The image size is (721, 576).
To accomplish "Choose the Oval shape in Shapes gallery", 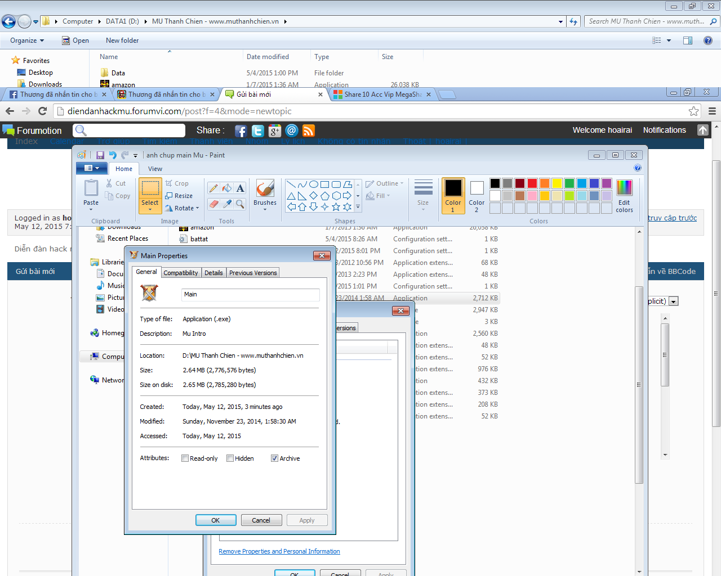I will 314,184.
